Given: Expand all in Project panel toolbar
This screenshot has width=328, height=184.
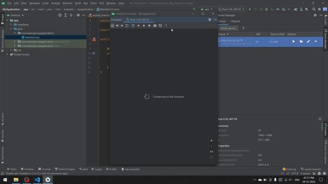Looking at the screenshot, I should [66, 15].
